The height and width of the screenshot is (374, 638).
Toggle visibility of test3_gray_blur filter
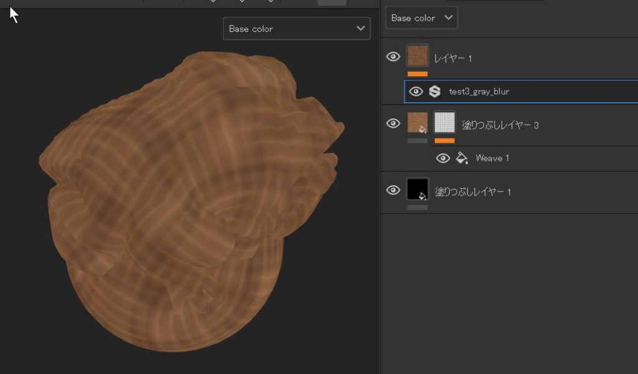[x=416, y=92]
